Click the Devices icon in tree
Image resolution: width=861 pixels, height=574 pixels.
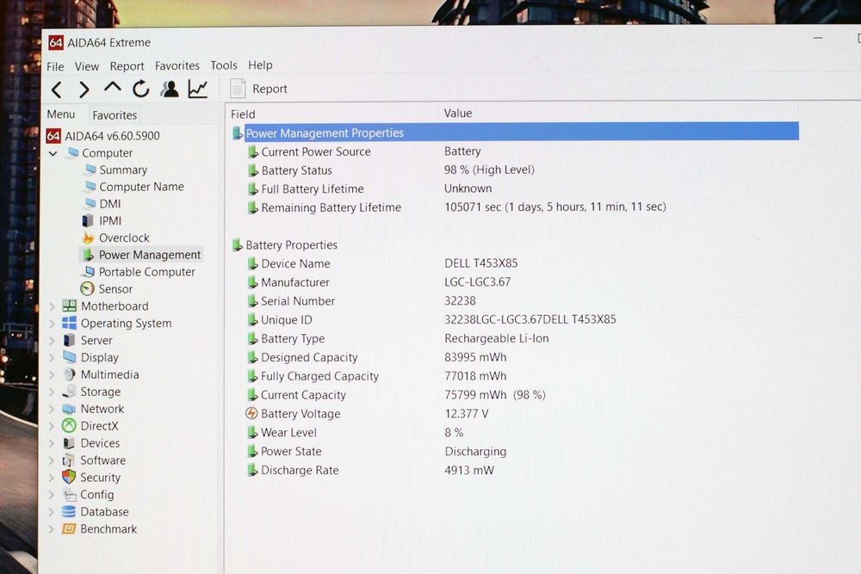point(69,443)
